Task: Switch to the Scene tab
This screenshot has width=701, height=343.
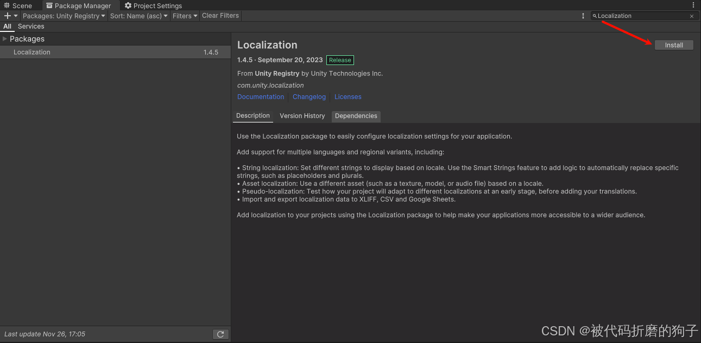Action: tap(18, 5)
